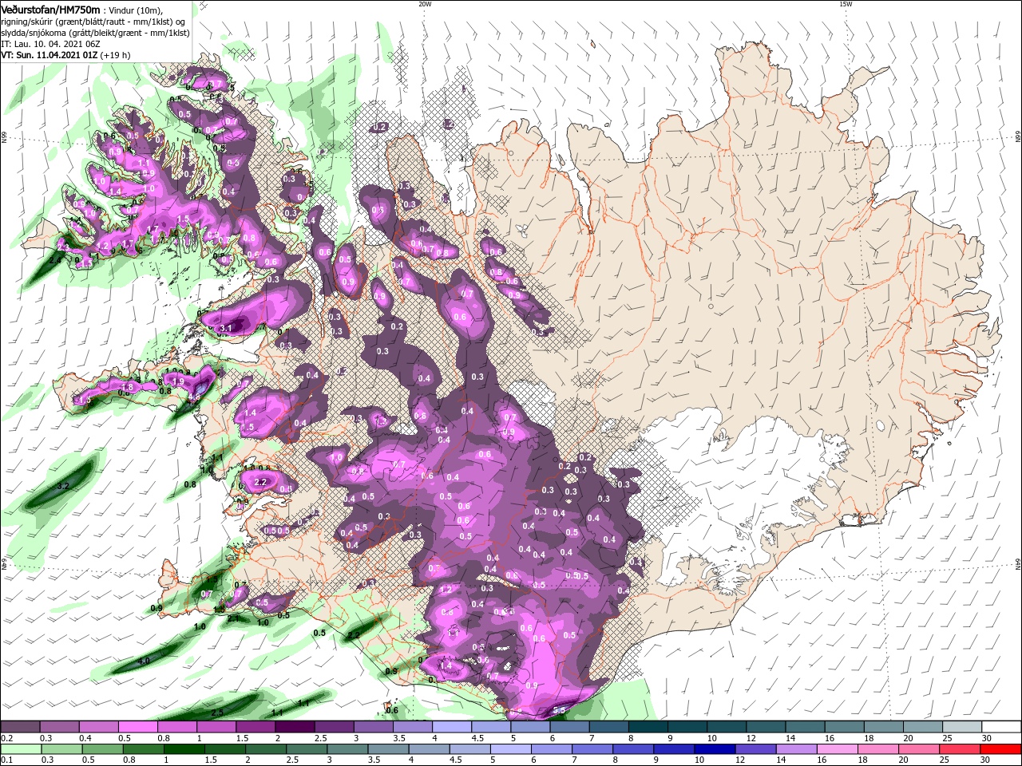1022x766 pixels.
Task: Click the 4.0 rain value on the map
Action: pyautogui.click(x=144, y=661)
